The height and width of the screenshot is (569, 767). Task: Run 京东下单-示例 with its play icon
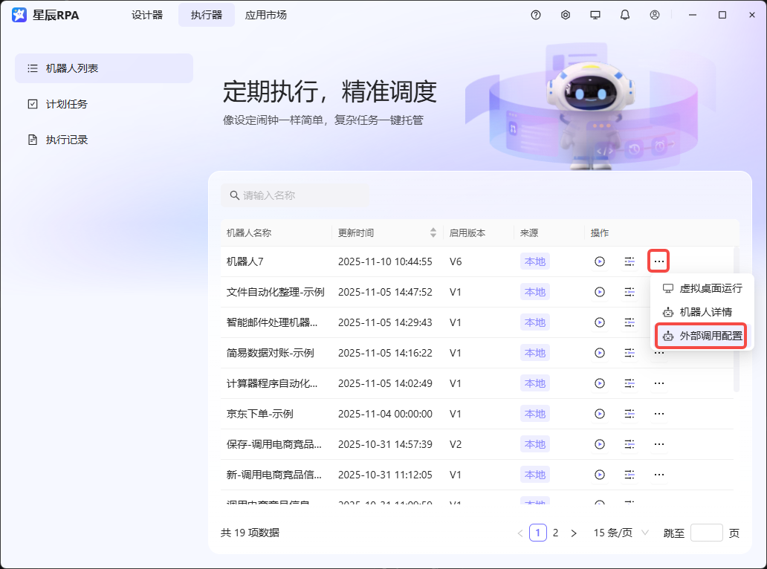[600, 414]
